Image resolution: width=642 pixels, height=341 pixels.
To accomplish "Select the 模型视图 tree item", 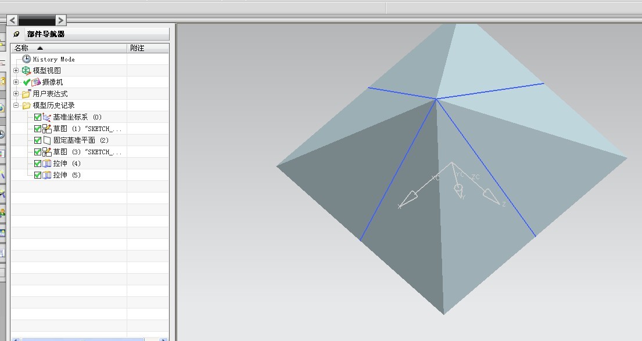I will pyautogui.click(x=47, y=71).
